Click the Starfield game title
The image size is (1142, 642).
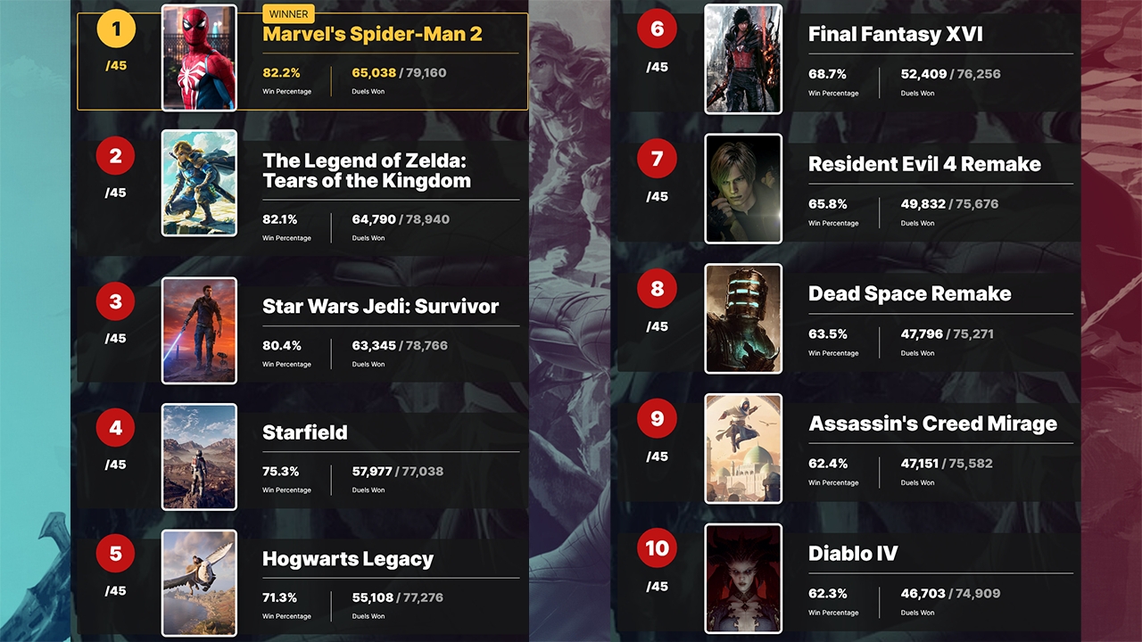coord(305,433)
